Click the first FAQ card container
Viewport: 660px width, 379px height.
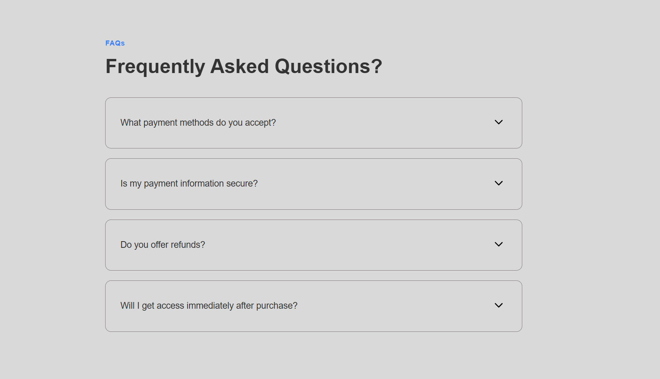click(x=314, y=123)
